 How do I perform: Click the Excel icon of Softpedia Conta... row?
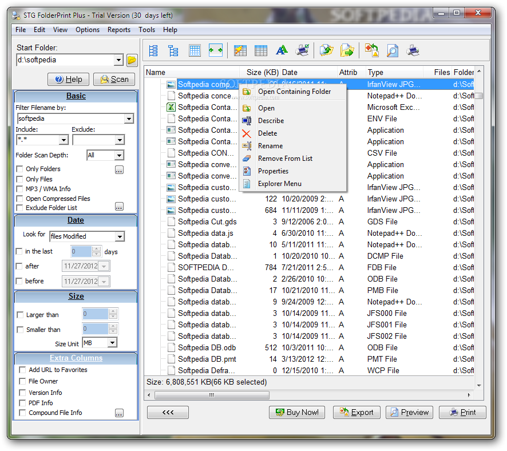pos(171,107)
